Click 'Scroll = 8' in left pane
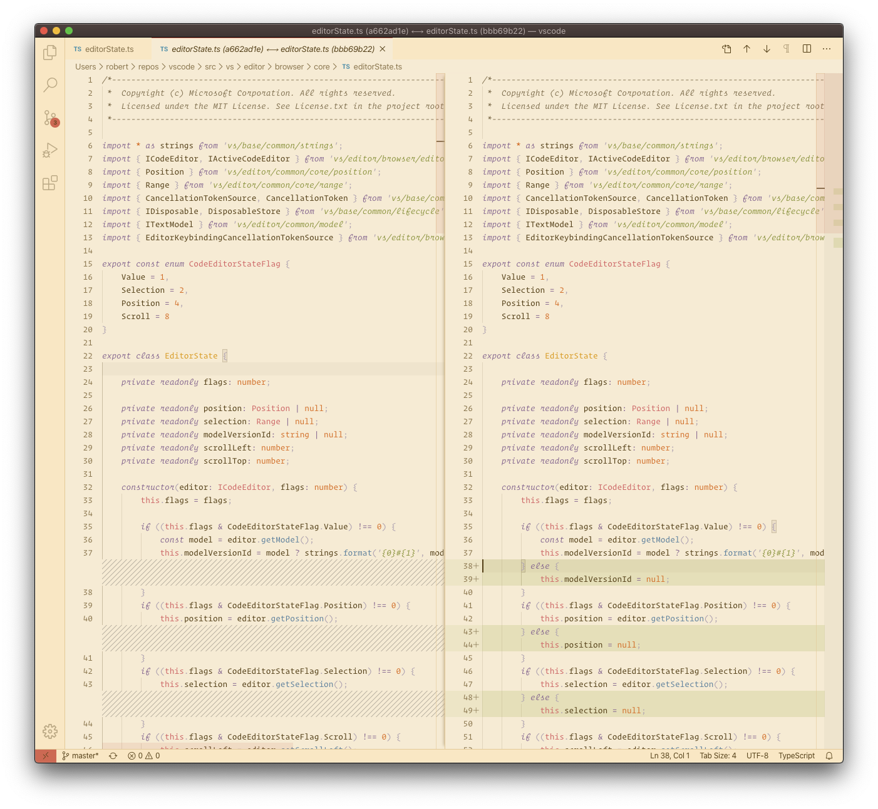Image resolution: width=878 pixels, height=809 pixels. coord(145,316)
